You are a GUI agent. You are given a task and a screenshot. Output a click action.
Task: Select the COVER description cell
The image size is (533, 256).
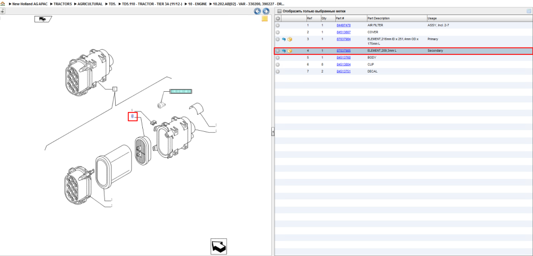click(372, 33)
